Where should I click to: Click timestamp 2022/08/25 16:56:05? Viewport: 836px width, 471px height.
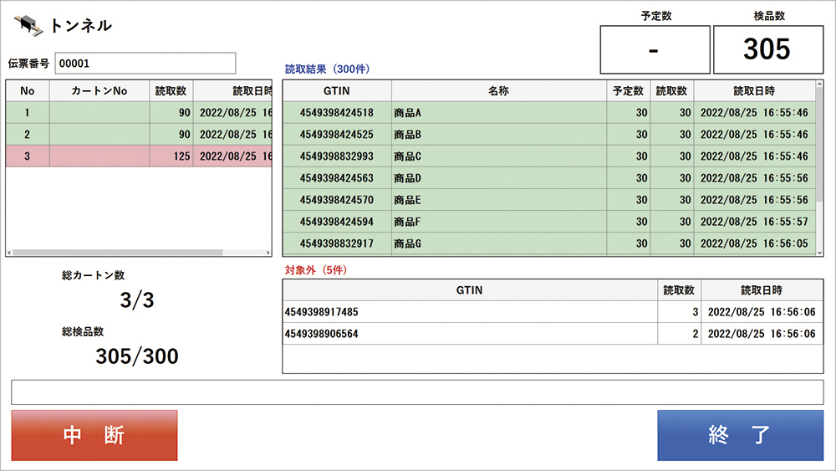754,243
